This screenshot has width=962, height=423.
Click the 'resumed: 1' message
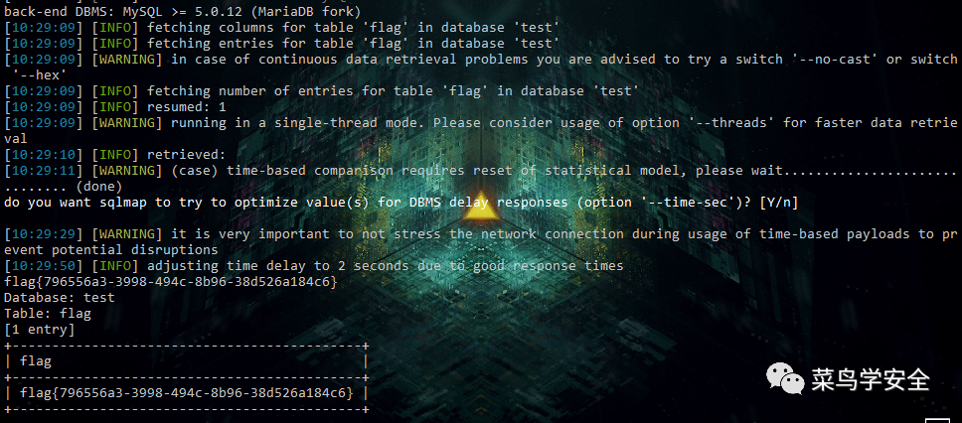187,106
